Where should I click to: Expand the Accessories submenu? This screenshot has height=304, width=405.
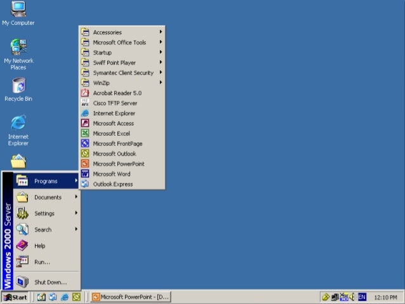pyautogui.click(x=121, y=32)
